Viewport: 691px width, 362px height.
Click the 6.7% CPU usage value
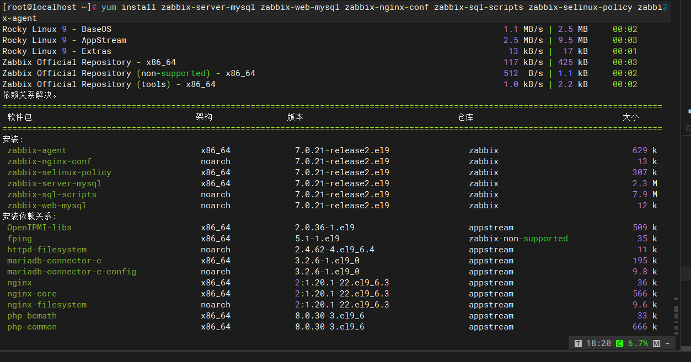pos(638,343)
